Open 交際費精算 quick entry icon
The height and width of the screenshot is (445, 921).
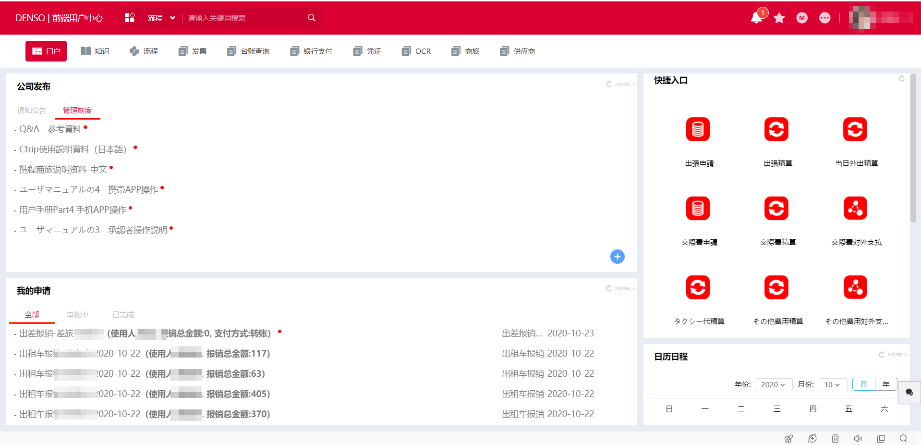tap(776, 208)
